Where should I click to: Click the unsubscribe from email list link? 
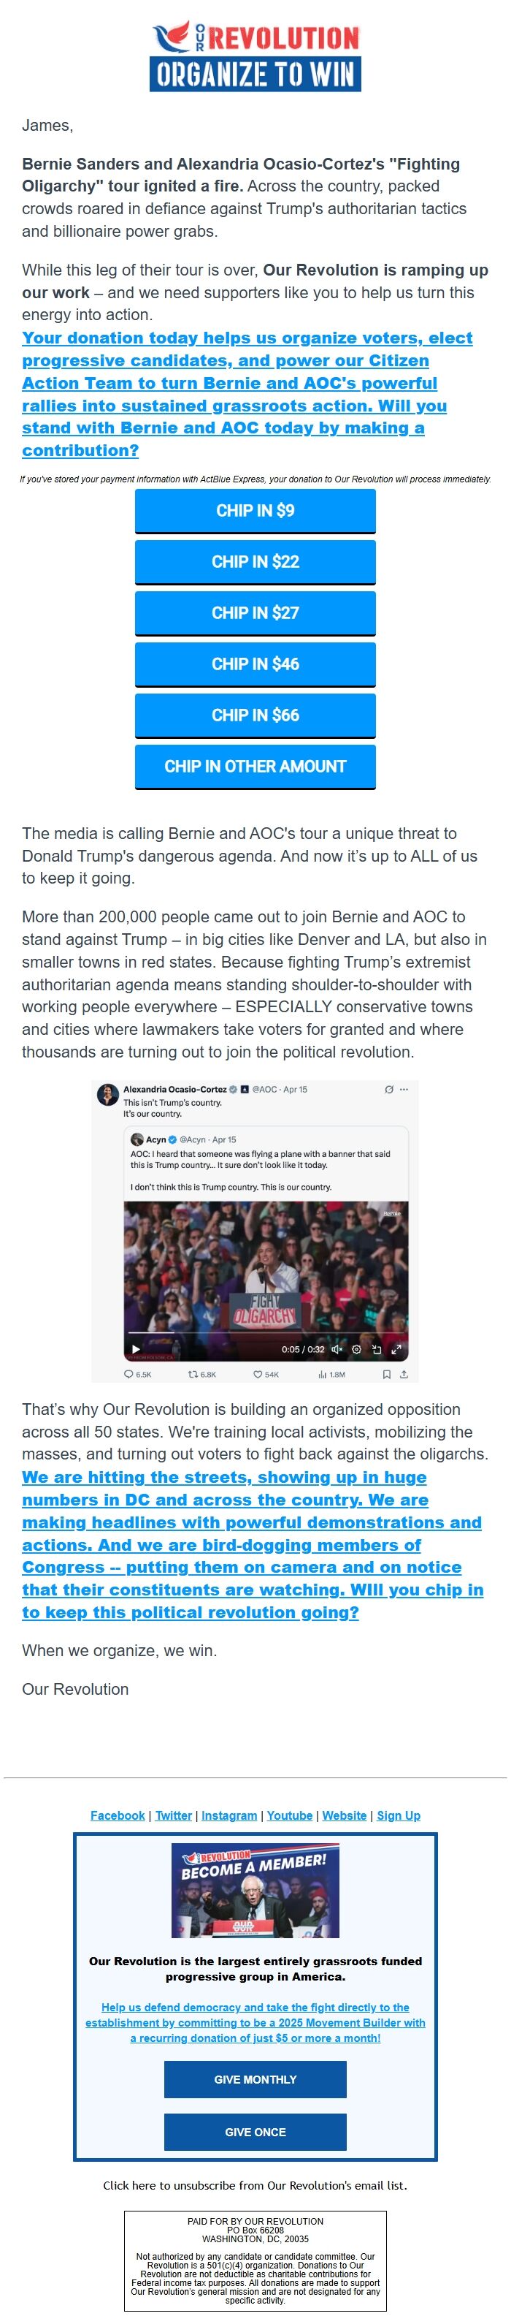coord(255,2184)
